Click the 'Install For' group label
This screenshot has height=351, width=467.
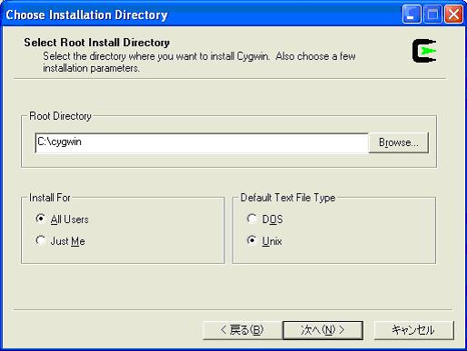50,198
